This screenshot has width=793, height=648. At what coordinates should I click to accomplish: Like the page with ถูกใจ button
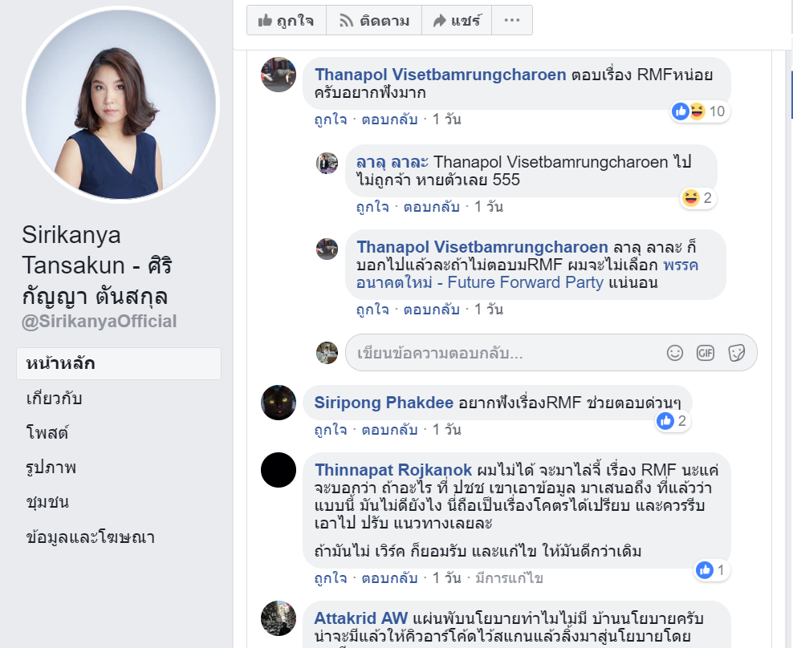click(287, 20)
